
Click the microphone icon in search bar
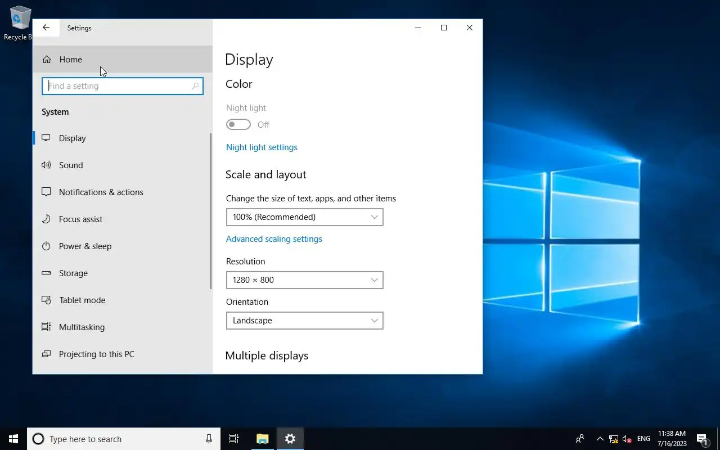[209, 439]
